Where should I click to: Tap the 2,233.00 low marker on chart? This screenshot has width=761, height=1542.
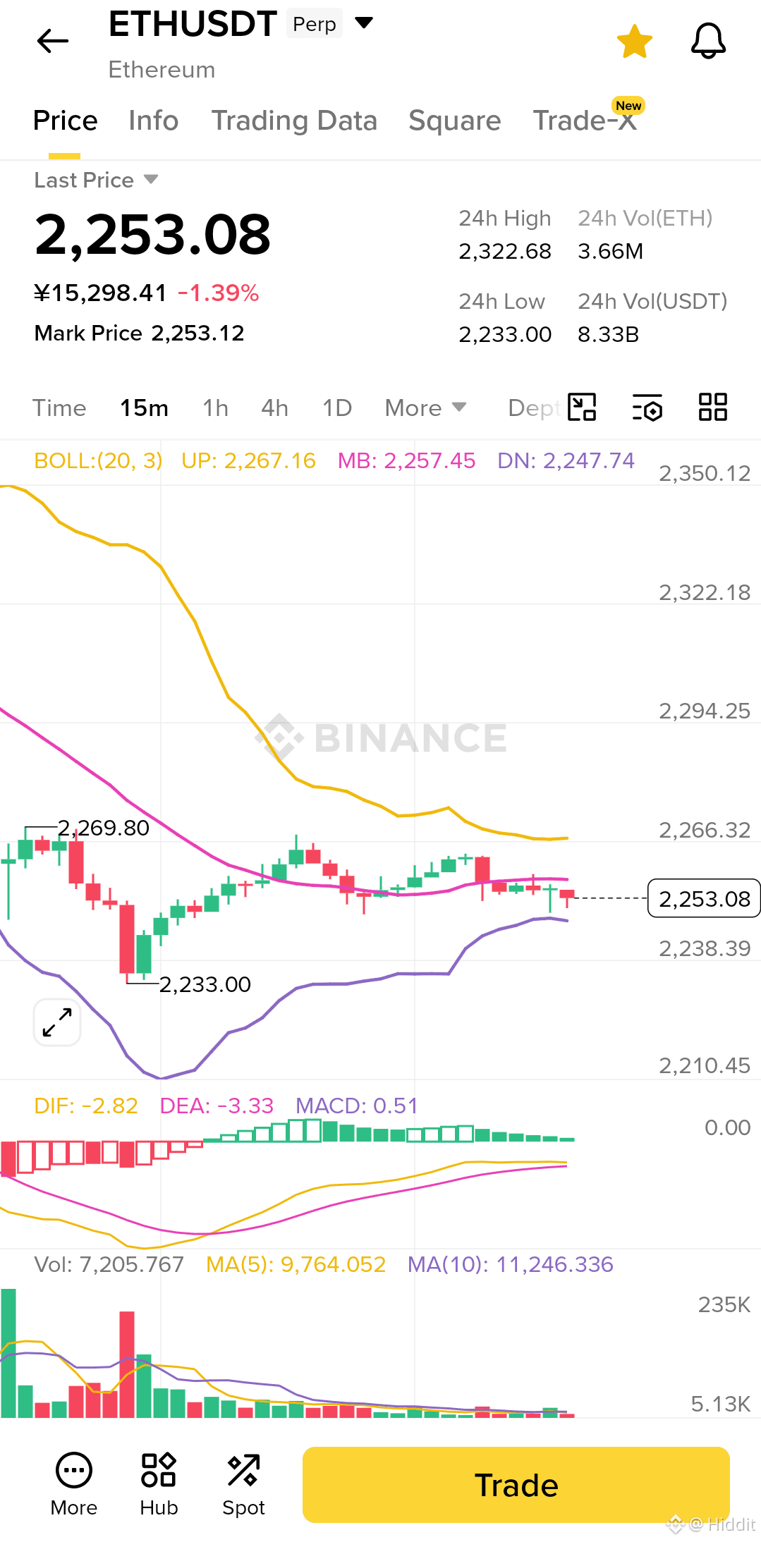pyautogui.click(x=205, y=984)
